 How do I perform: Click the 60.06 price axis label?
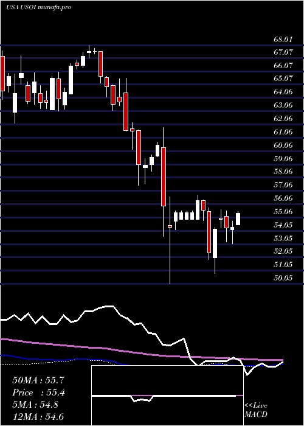(x=283, y=145)
